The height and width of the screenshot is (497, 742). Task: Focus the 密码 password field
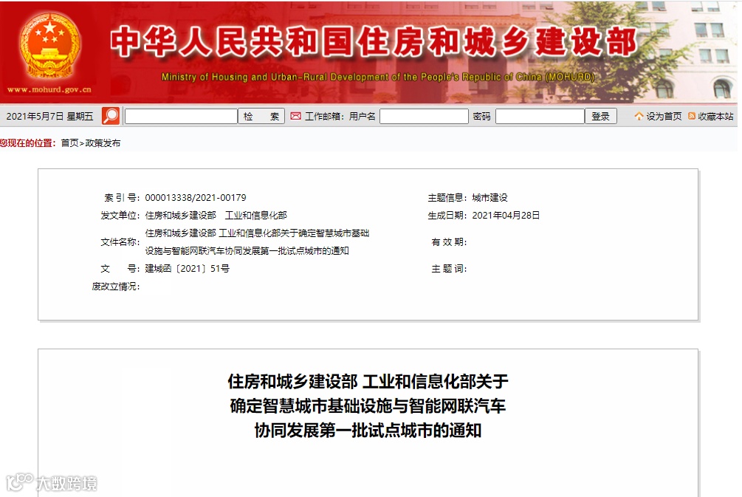pos(540,117)
